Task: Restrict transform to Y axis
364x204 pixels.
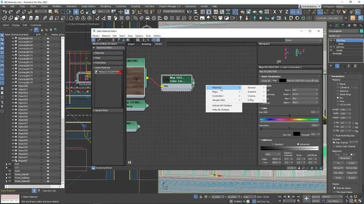Action: pos(280,11)
